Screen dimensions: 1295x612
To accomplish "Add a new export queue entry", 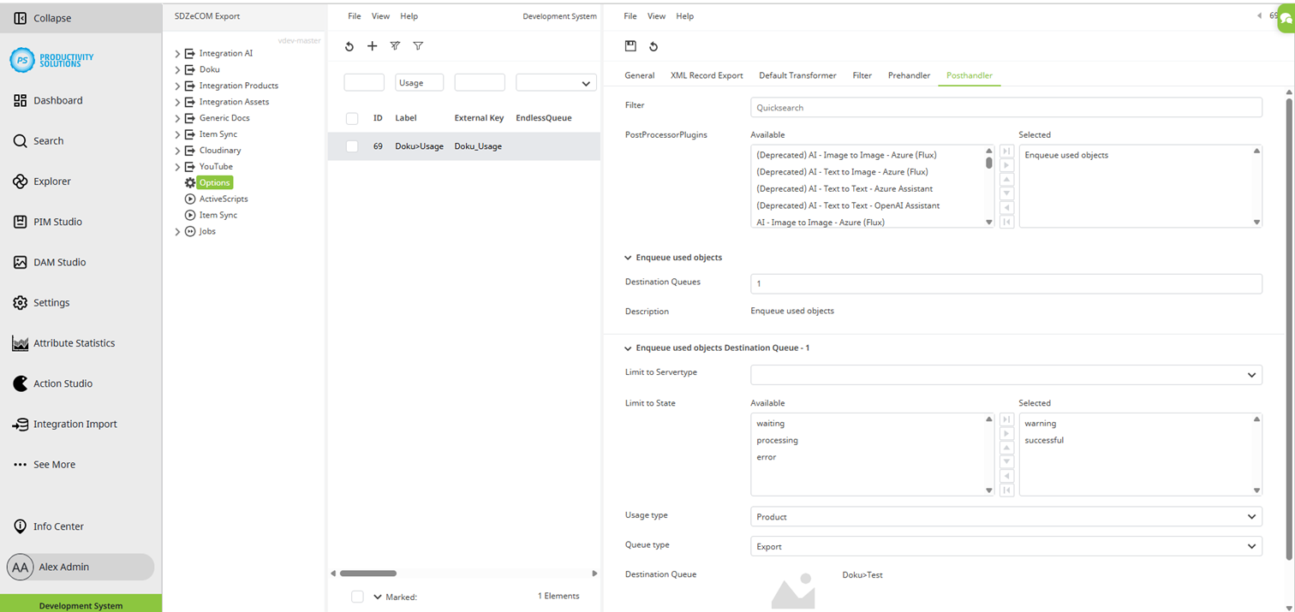I will (372, 46).
